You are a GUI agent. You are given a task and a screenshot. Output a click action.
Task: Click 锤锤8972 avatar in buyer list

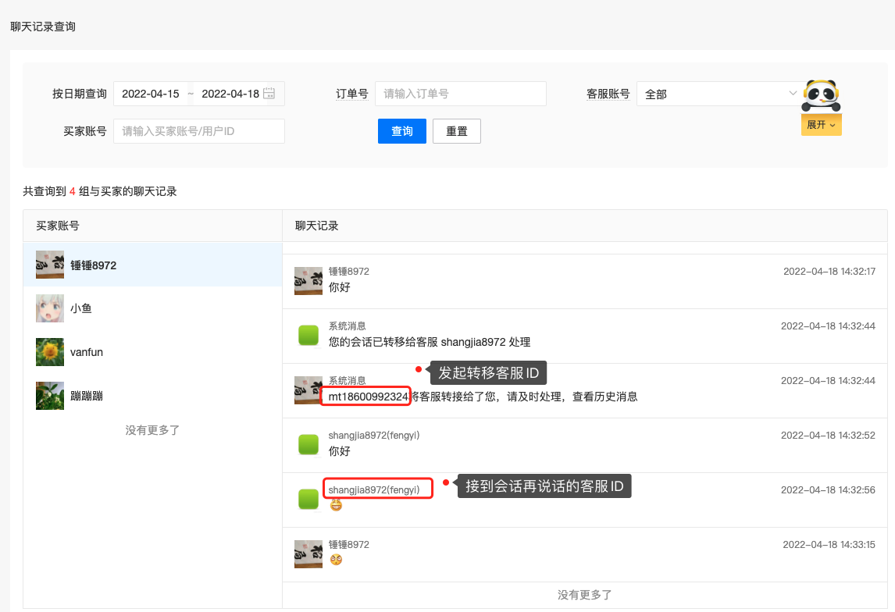click(50, 265)
